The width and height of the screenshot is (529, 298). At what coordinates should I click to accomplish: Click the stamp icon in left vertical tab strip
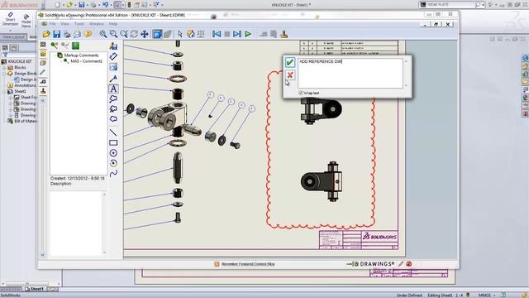point(43,91)
